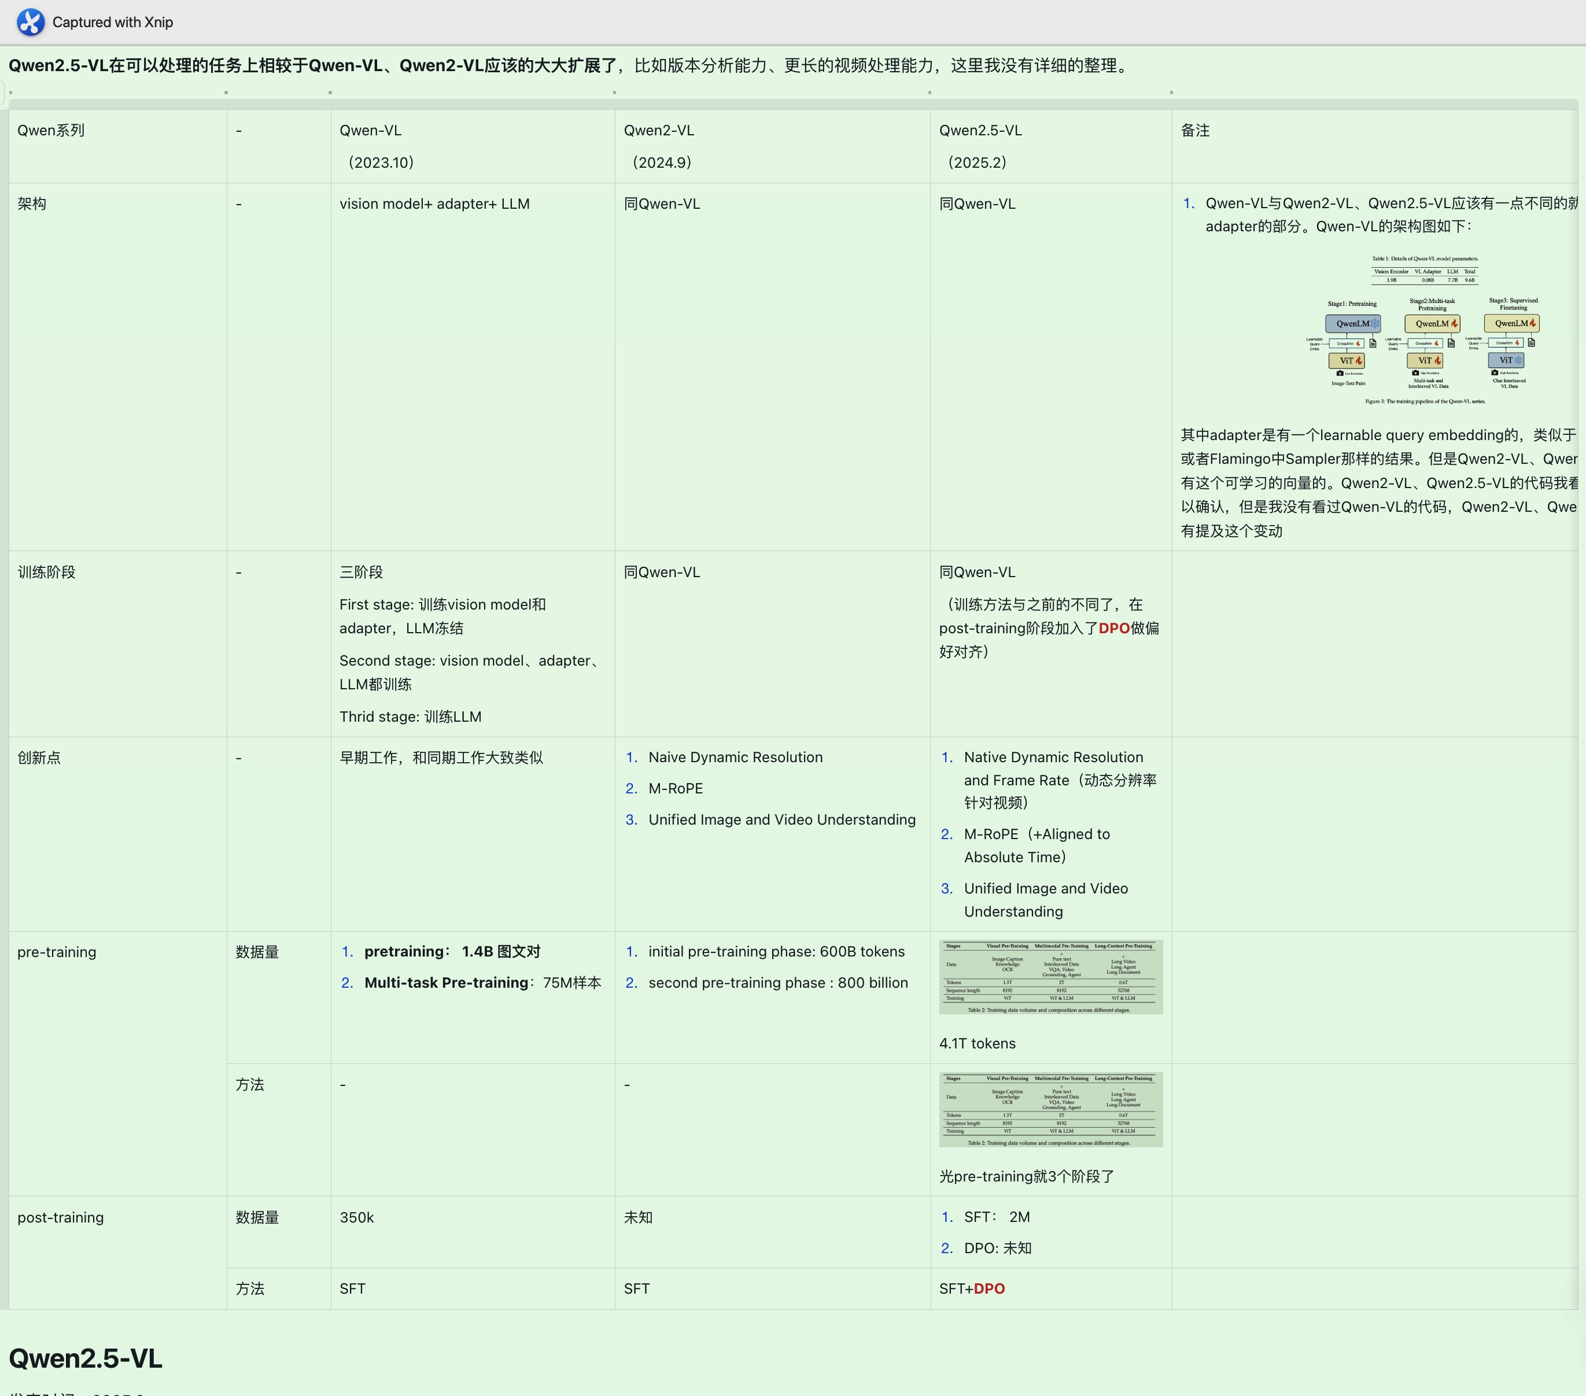Click the Xnip logo icon
The height and width of the screenshot is (1396, 1586).
coord(31,22)
